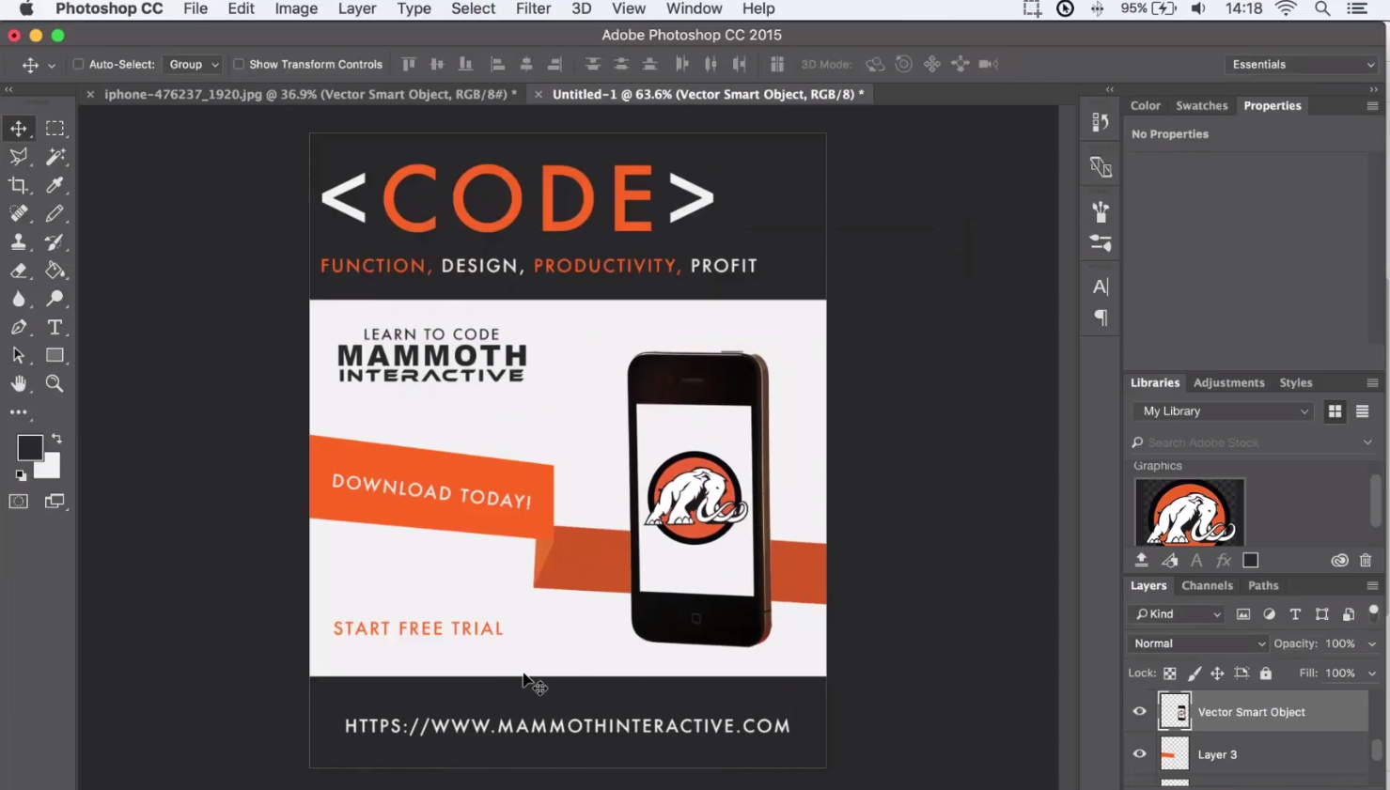Select the Zoom tool
Image resolution: width=1390 pixels, height=790 pixels.
(55, 383)
